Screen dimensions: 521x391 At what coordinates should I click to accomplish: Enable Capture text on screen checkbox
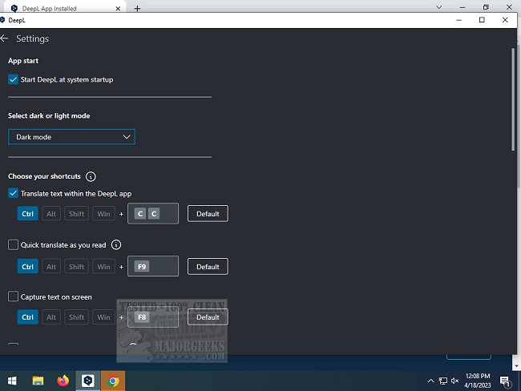click(x=13, y=296)
